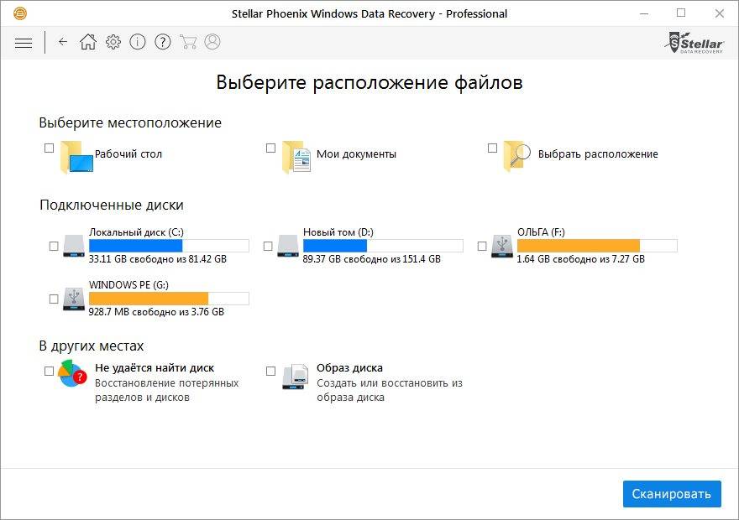Screen dimensions: 739x520
Task: Click the Stellar Data Recovery logo
Action: point(694,42)
